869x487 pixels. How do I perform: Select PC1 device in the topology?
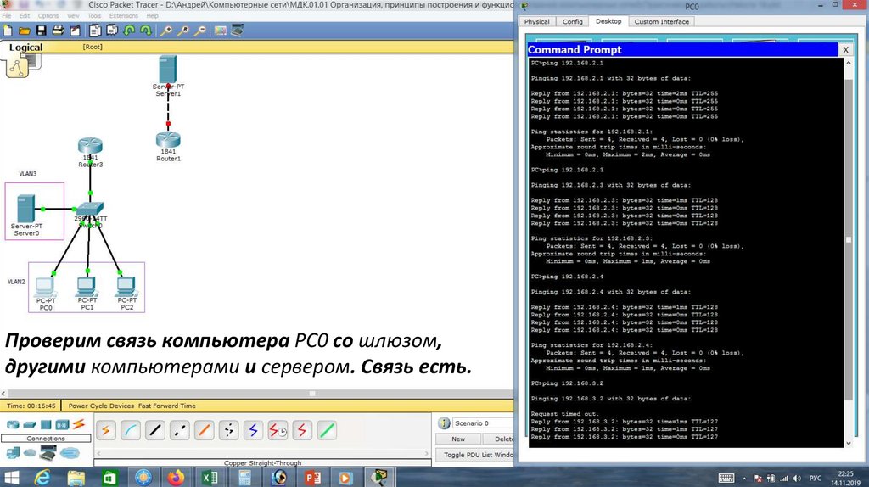(x=87, y=288)
